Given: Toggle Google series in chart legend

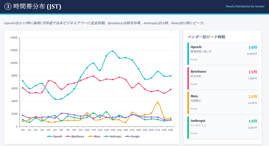Looking at the screenshot, I should (132, 136).
